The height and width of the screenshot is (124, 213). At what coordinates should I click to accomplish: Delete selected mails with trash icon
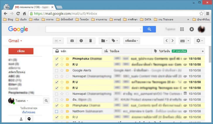pyautogui.click(x=90, y=41)
